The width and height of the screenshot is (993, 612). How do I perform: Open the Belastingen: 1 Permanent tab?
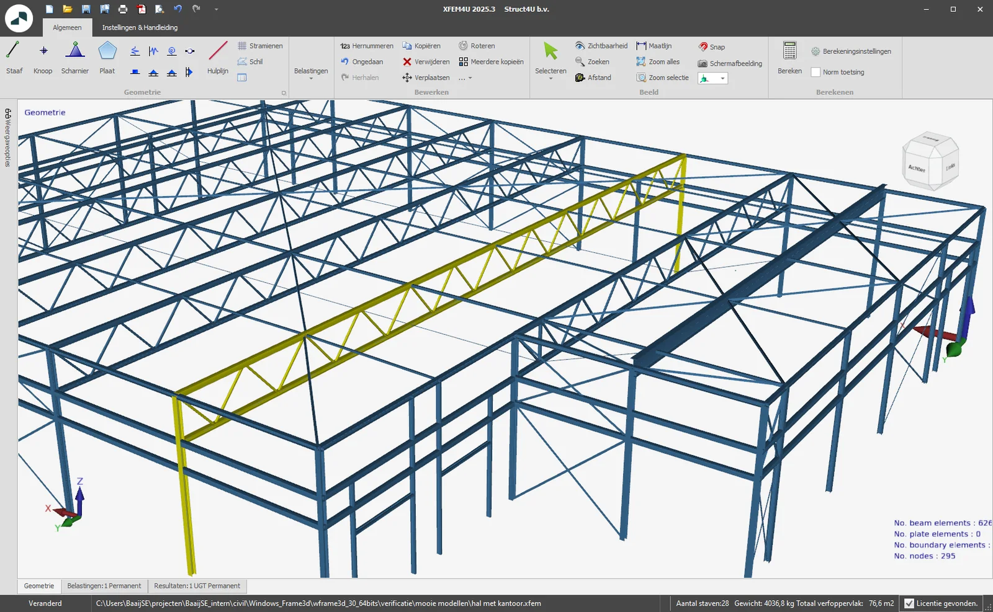(104, 586)
